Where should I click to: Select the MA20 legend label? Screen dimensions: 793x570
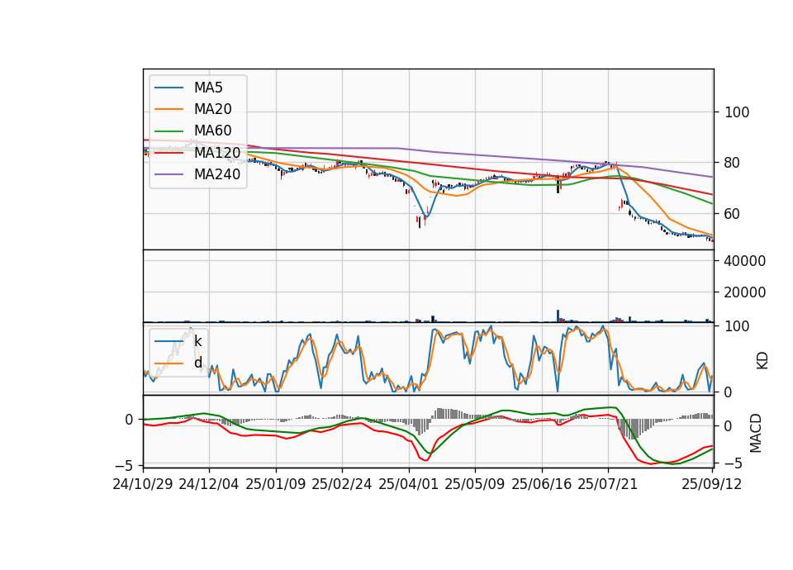pyautogui.click(x=212, y=109)
